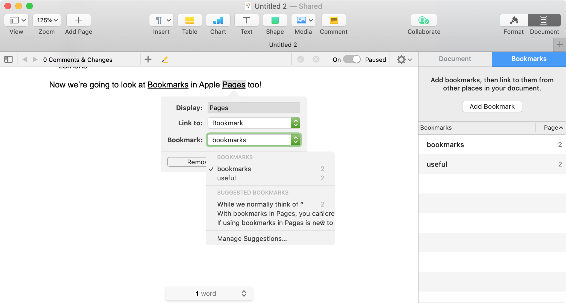
Task: Open the tracking settings gear menu
Action: click(x=405, y=59)
